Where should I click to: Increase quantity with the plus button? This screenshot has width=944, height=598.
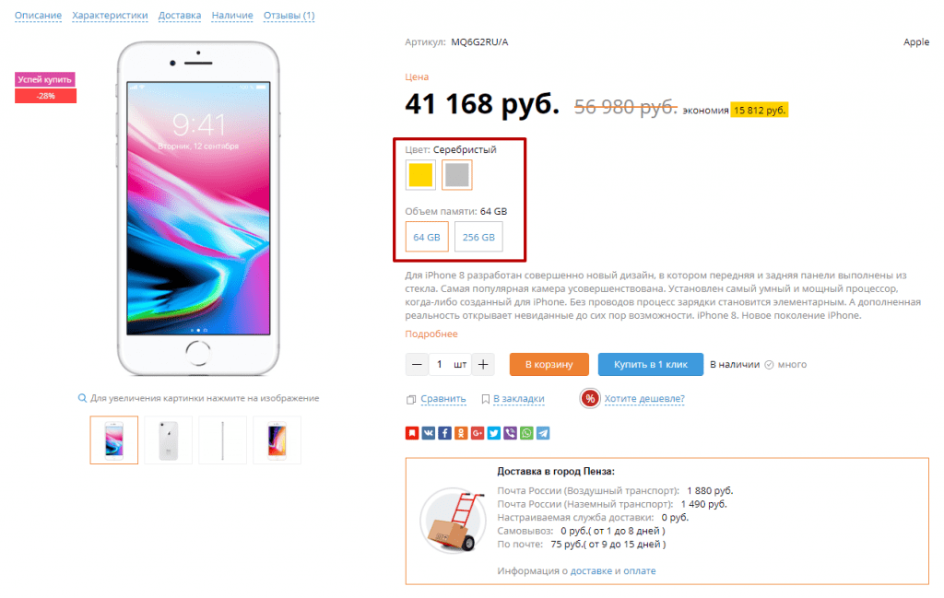pos(483,365)
